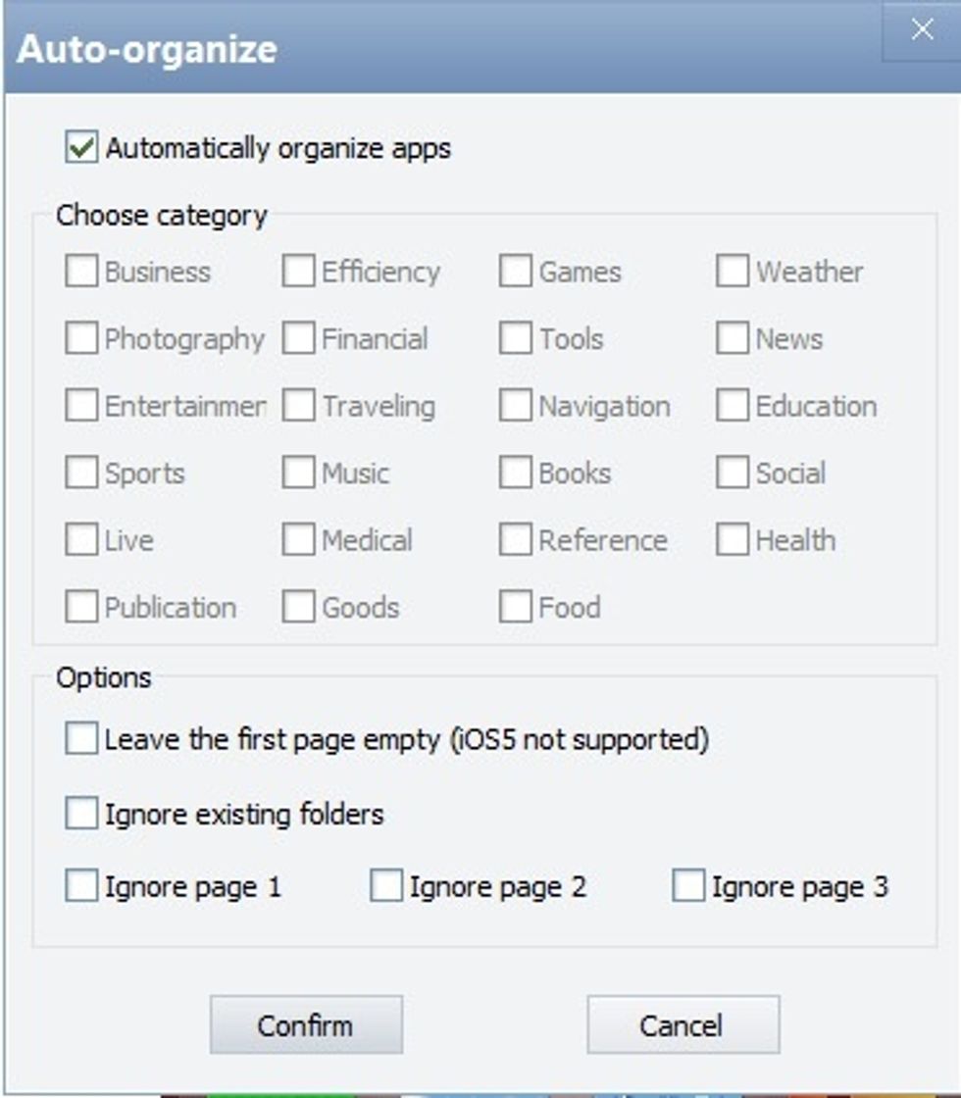Toggle the Education category checkbox

tap(732, 406)
